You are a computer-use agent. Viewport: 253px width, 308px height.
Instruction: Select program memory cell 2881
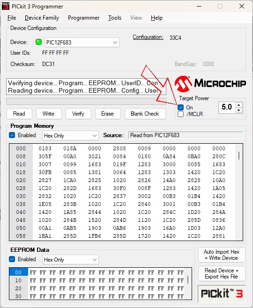click(x=219, y=236)
